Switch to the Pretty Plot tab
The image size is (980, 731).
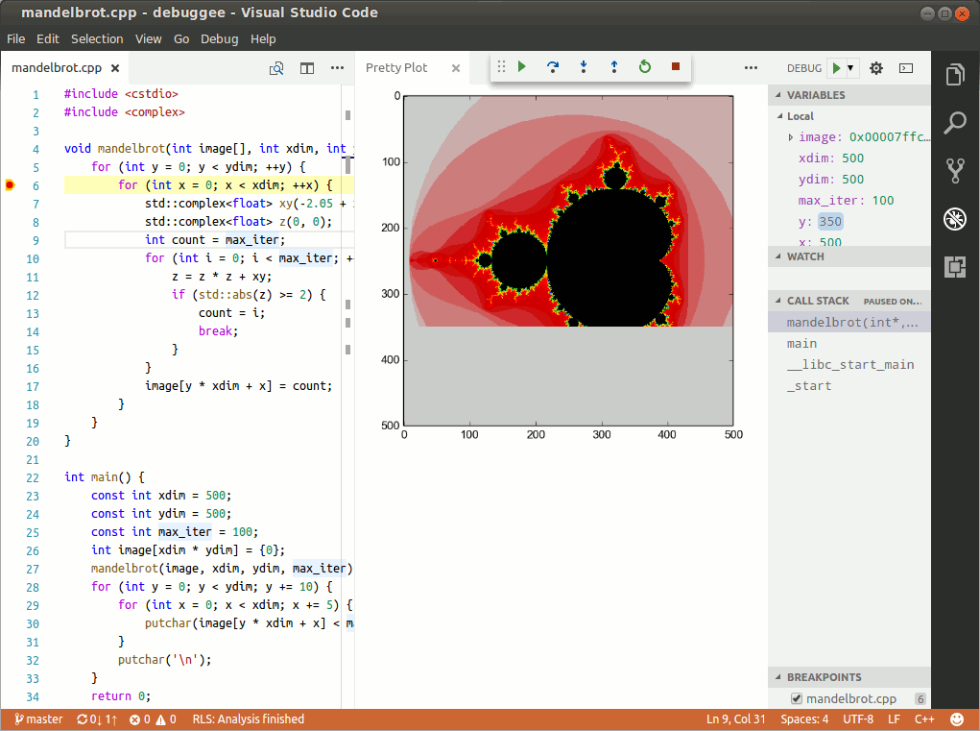tap(396, 67)
